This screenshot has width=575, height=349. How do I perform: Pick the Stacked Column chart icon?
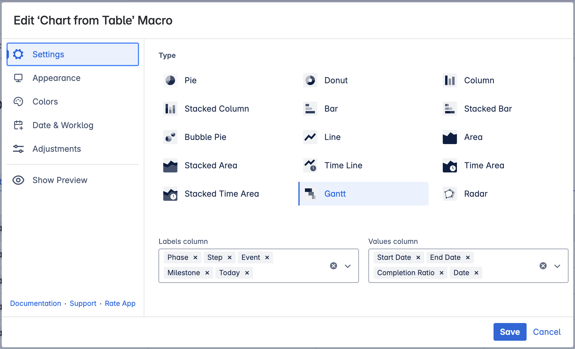pyautogui.click(x=170, y=109)
